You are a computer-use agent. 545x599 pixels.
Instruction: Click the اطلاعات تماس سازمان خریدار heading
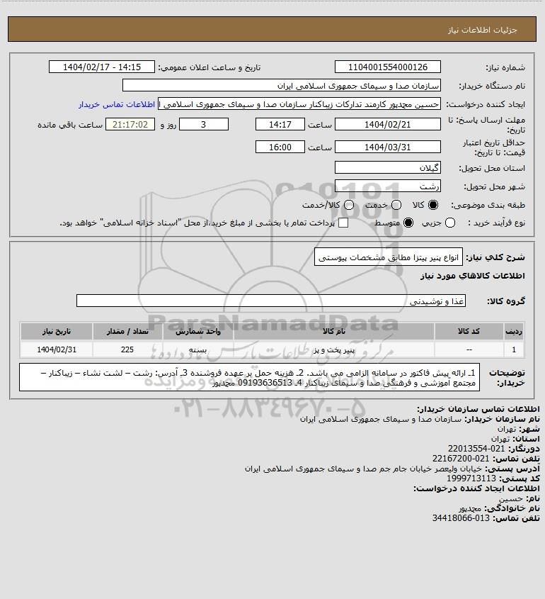(478, 409)
